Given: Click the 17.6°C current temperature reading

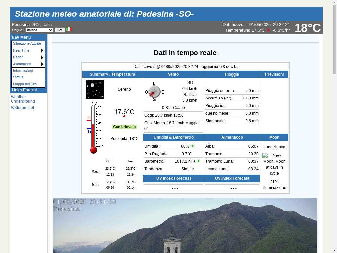Looking at the screenshot, I should point(124,112).
